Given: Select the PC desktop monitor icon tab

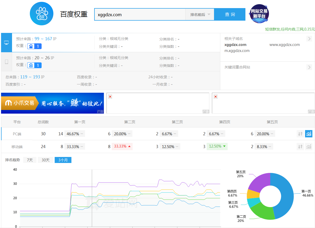Looking at the screenshot, I should pos(7,43).
